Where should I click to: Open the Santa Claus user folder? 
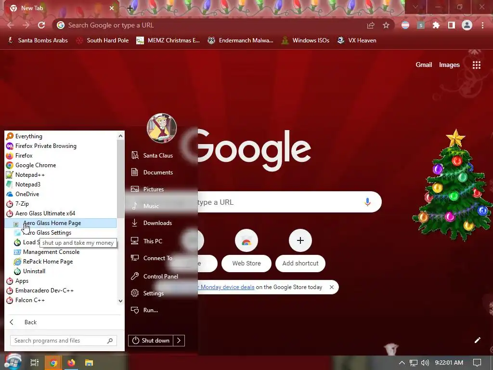tap(152, 156)
